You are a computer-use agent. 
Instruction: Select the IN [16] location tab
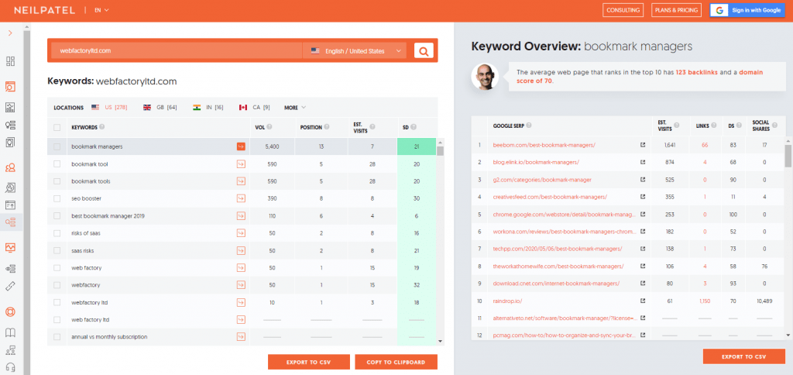click(208, 107)
